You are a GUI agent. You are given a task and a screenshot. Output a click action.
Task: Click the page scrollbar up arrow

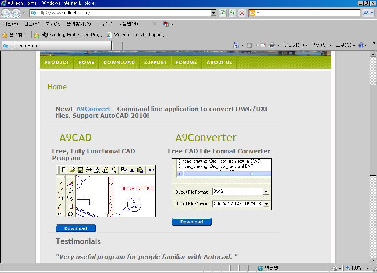point(373,54)
